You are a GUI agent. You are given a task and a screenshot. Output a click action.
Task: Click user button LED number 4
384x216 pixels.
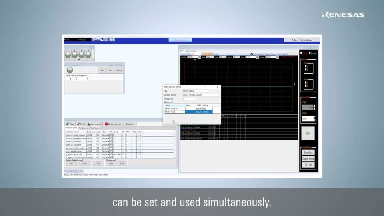tap(88, 54)
